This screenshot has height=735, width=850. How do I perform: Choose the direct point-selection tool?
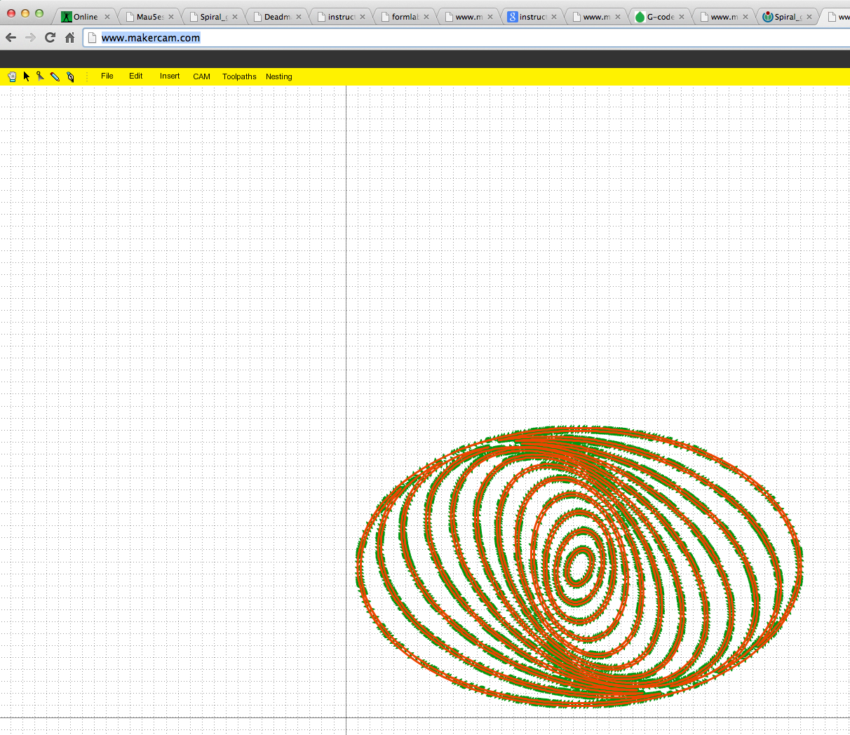click(x=40, y=76)
